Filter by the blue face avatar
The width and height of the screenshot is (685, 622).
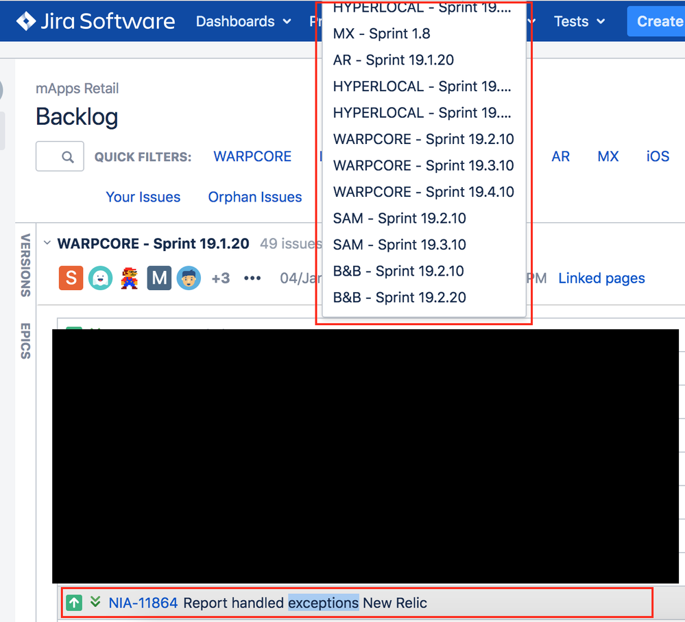coord(189,278)
